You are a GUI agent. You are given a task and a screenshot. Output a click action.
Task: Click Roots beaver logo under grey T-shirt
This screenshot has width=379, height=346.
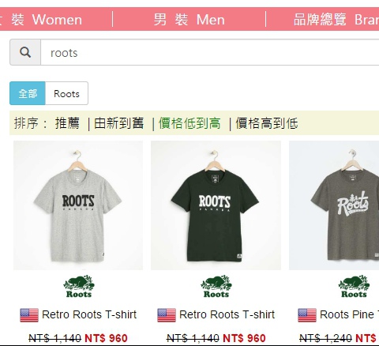(79, 286)
